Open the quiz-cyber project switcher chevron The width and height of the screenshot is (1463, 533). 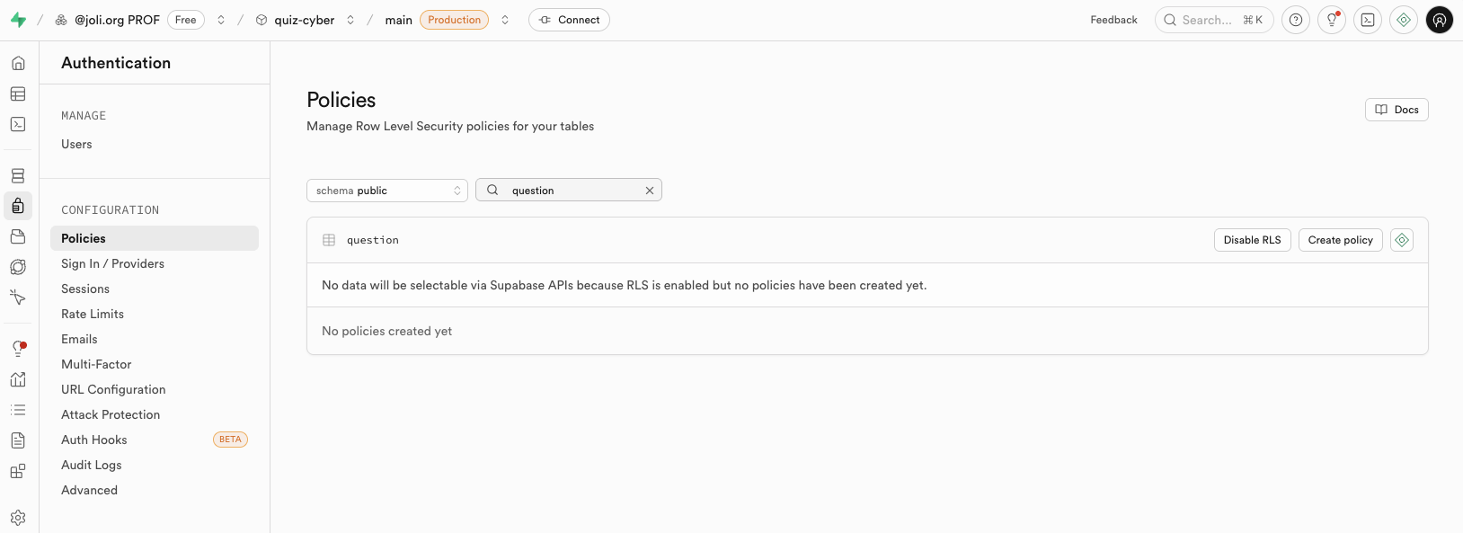pos(350,20)
